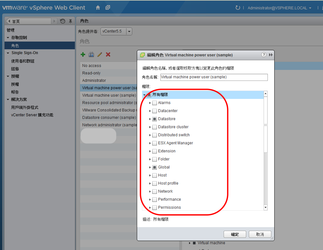
Task: Open vCenter Server 擴充功能
Action: 32,115
